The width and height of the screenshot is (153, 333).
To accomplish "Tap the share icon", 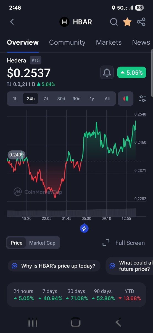I will click(141, 22).
